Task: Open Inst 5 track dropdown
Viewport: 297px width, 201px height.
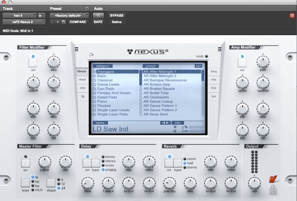Action: [20, 16]
